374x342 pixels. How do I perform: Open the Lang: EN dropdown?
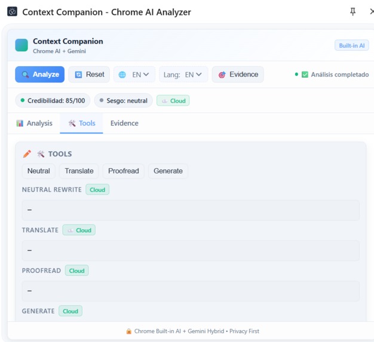pos(183,75)
